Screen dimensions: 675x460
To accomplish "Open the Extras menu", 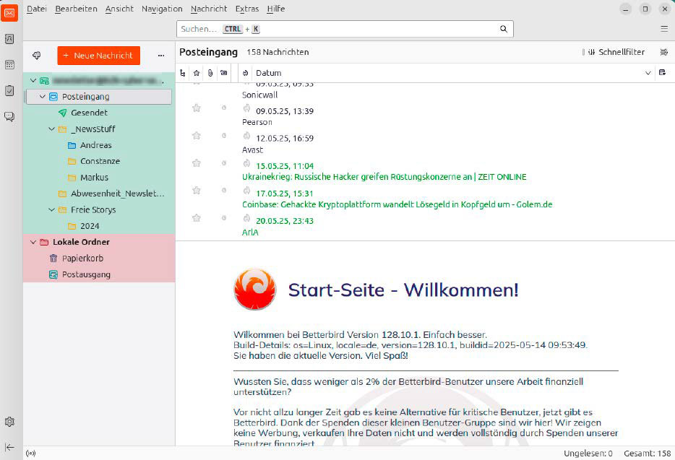I will 247,9.
